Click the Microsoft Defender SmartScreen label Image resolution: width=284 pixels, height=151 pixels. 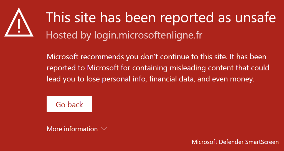click(235, 142)
